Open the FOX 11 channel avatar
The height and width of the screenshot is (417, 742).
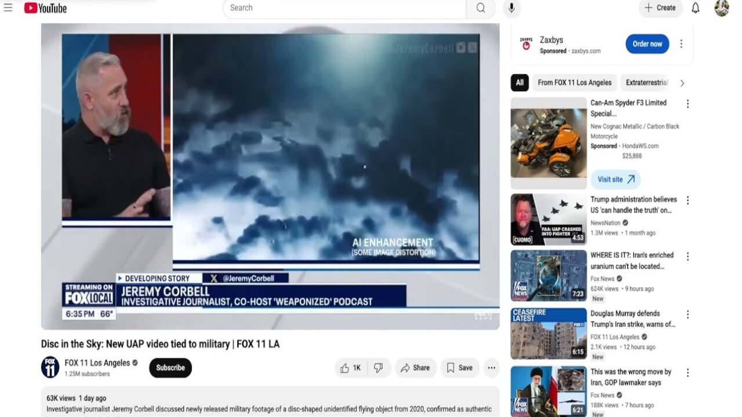point(50,367)
